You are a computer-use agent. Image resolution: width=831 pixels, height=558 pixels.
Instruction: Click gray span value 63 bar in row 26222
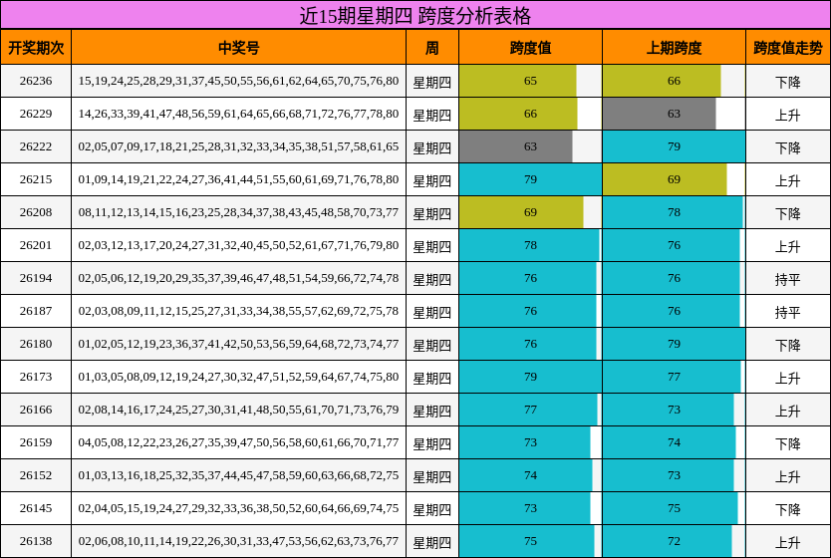click(x=516, y=146)
